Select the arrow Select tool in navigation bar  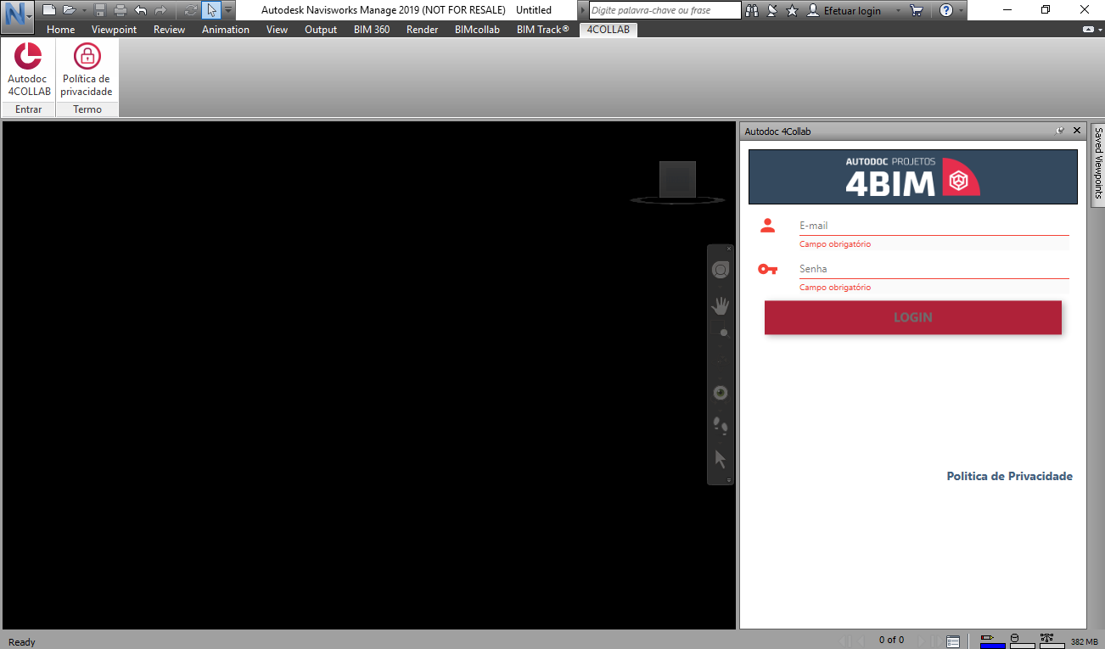[721, 459]
